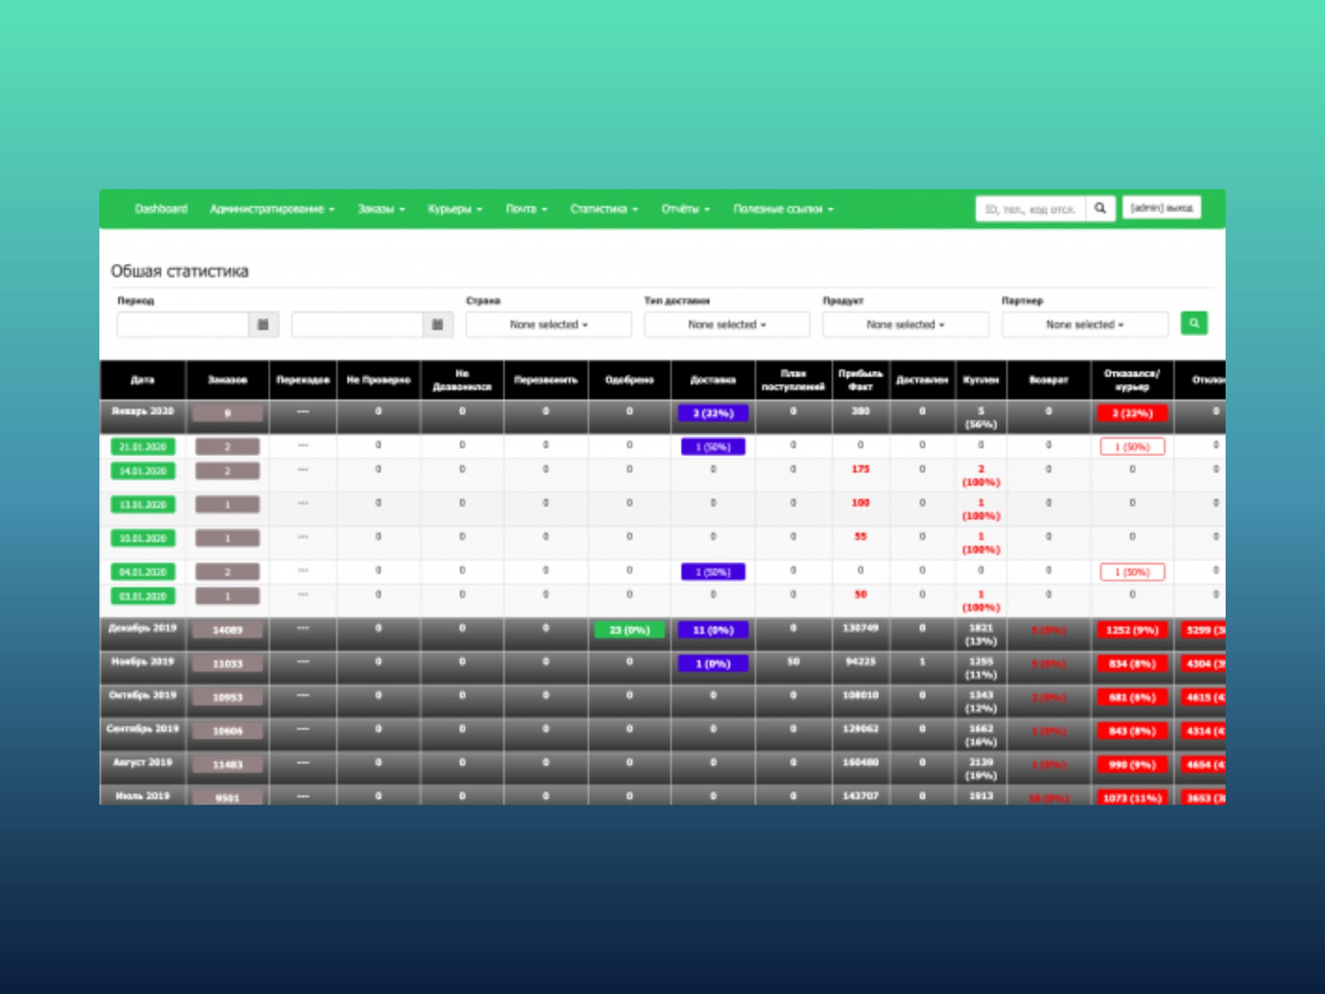Screen dimensions: 1325x994
Task: Expand the Тип доставки dropdown
Action: 727,324
